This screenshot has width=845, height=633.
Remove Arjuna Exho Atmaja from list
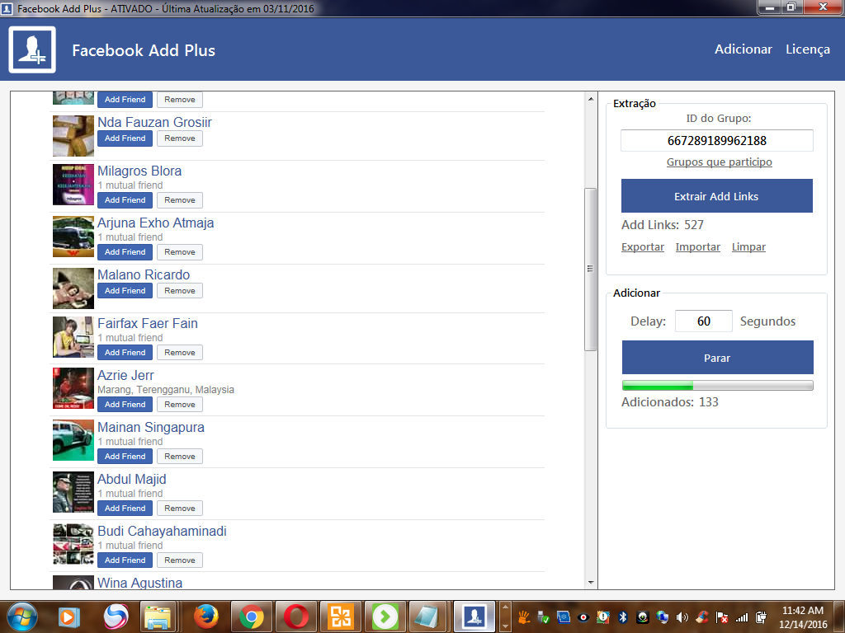pyautogui.click(x=180, y=252)
